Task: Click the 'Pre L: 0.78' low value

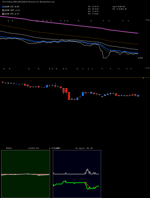Action: [93, 11]
